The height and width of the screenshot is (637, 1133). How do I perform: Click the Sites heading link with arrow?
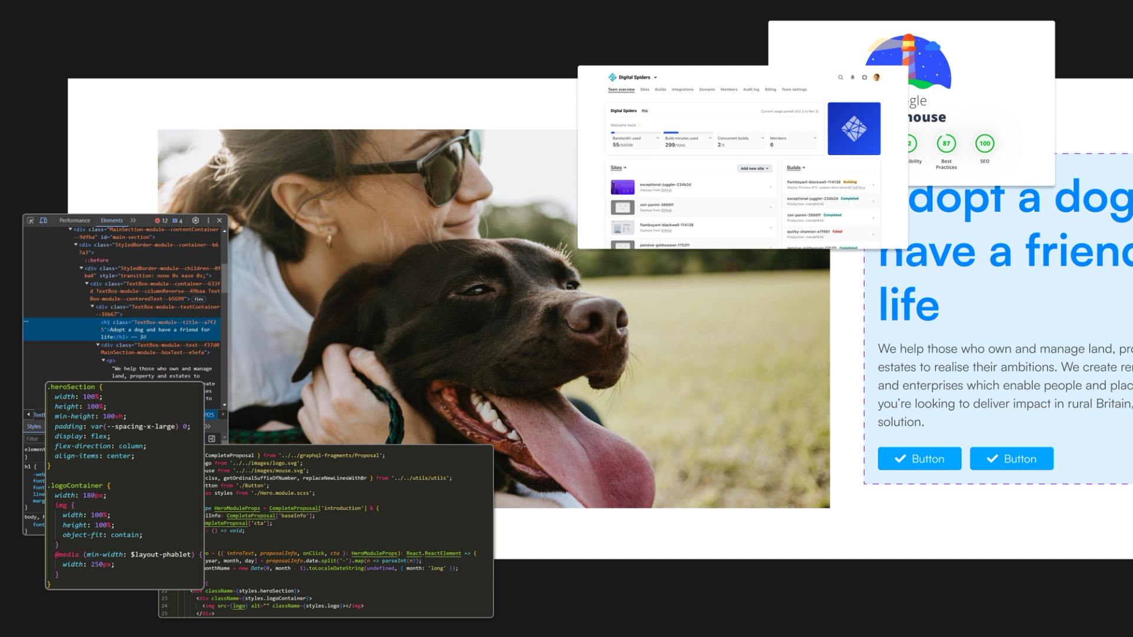(618, 168)
